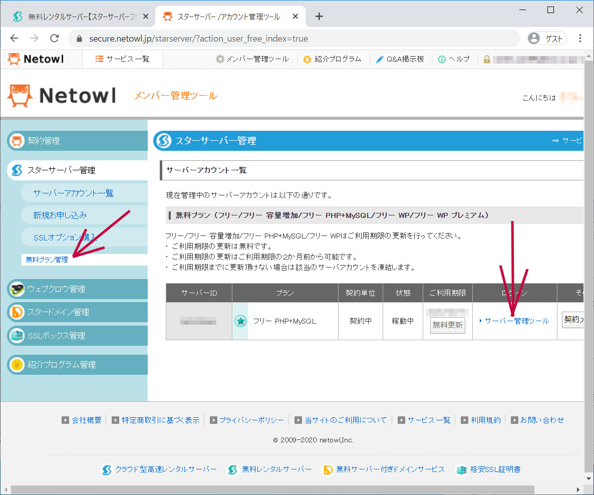Click the vertical scrollbar down arrow
Image resolution: width=594 pixels, height=495 pixels.
[588, 478]
